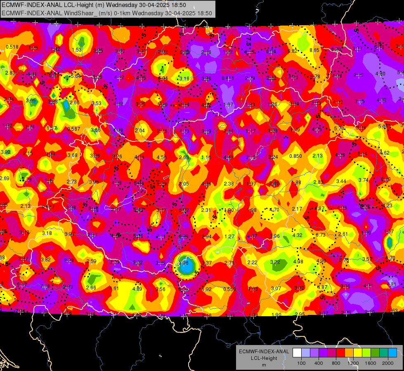404x371 pixels.
Task: Select the grid value 2.17
Action: 297,209
